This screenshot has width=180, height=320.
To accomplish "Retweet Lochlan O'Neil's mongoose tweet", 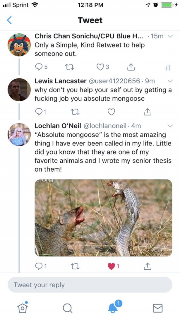I will 75,266.
